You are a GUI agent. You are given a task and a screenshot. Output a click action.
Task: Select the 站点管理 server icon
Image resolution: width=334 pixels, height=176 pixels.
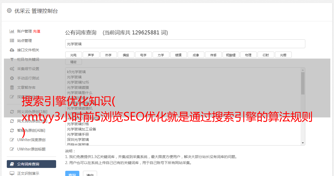coord(12,41)
